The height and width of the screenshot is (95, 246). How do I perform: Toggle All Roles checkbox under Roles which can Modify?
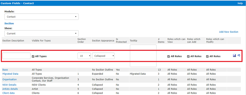pyautogui.click(x=207, y=56)
